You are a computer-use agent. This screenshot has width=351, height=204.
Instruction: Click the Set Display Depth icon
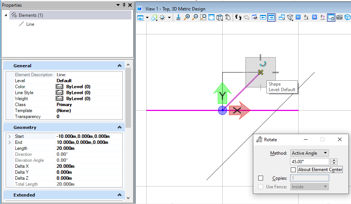tap(298, 17)
